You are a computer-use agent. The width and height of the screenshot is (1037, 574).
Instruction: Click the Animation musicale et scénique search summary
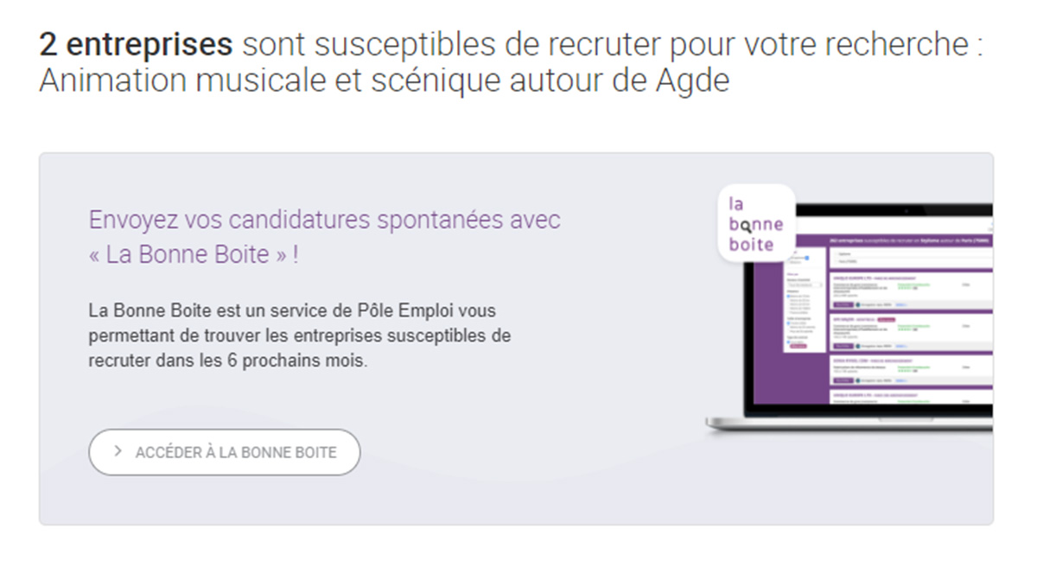385,81
